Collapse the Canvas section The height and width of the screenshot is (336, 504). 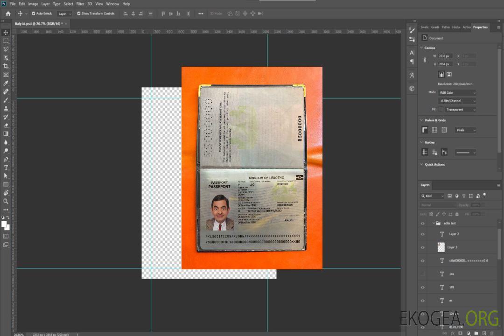[x=421, y=48]
